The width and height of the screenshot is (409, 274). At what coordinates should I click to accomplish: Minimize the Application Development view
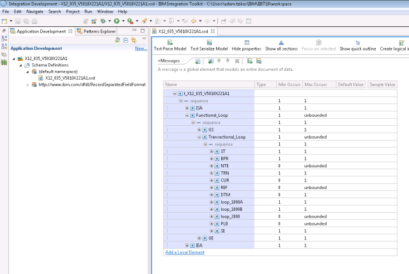134,30
